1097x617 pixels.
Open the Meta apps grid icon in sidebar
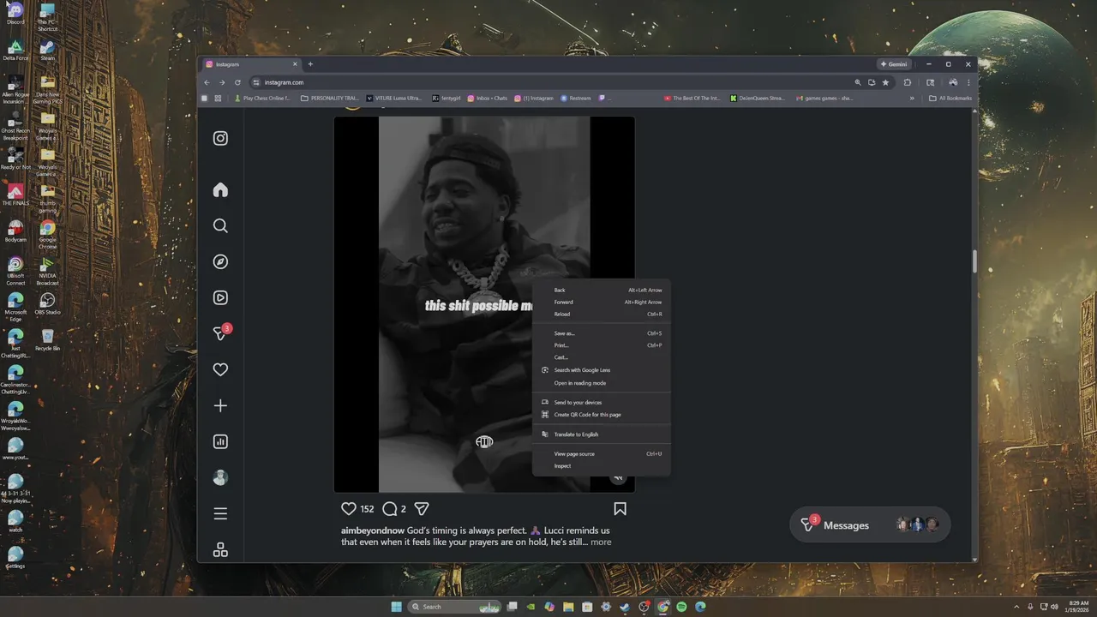click(220, 549)
